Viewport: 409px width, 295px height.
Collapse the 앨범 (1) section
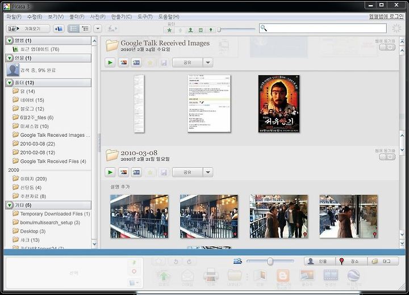click(x=10, y=41)
